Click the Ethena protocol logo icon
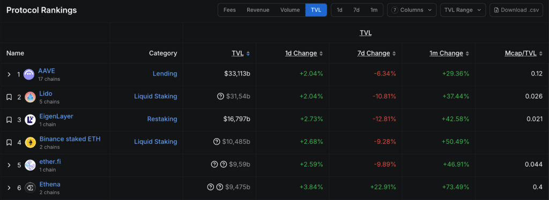549x200 pixels. tap(30, 188)
